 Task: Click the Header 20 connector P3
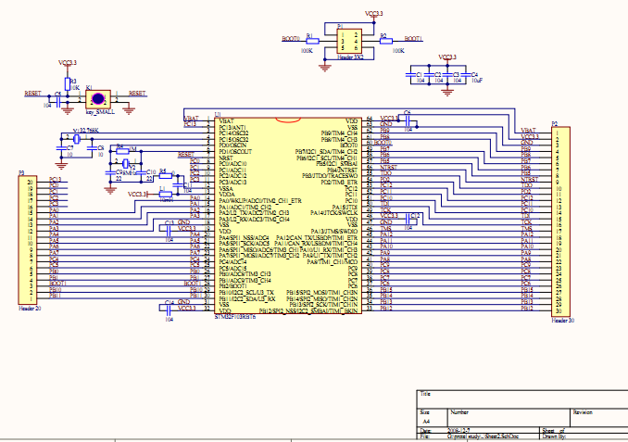point(28,240)
